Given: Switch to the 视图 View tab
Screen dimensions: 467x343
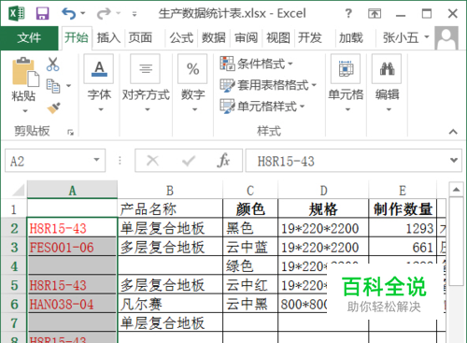Looking at the screenshot, I should point(278,38).
